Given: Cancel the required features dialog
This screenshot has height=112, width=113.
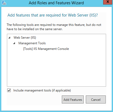Looking at the screenshot, I should [x=96, y=99].
